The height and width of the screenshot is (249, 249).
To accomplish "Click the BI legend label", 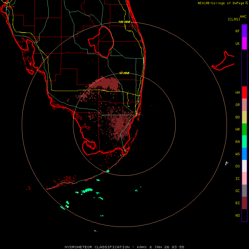I will pos(237,203).
